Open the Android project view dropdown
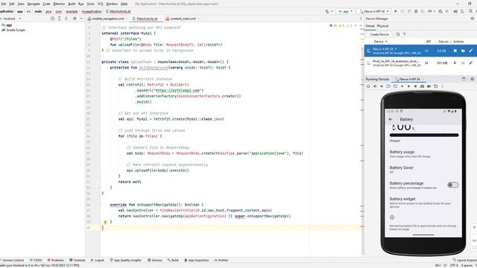This screenshot has width=477, height=268. click(x=12, y=19)
